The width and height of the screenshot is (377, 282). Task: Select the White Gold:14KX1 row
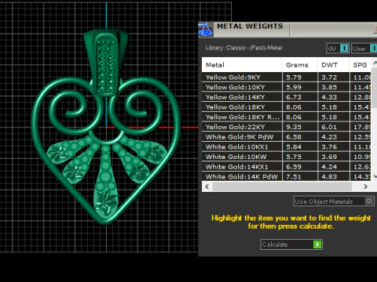(287, 167)
